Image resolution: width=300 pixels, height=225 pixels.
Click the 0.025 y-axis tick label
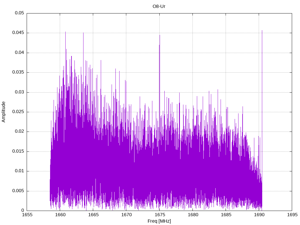(x=18, y=112)
